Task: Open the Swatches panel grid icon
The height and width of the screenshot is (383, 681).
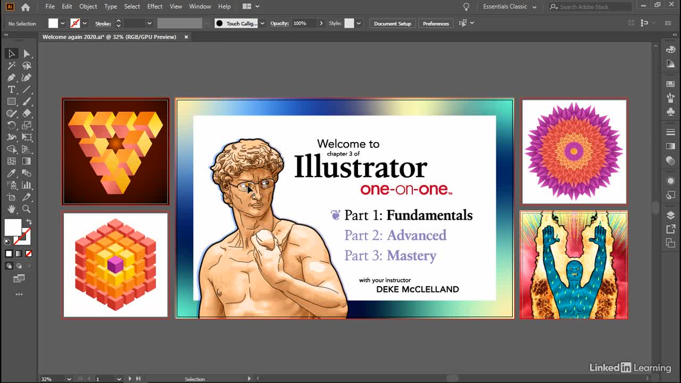Action: pos(670,85)
